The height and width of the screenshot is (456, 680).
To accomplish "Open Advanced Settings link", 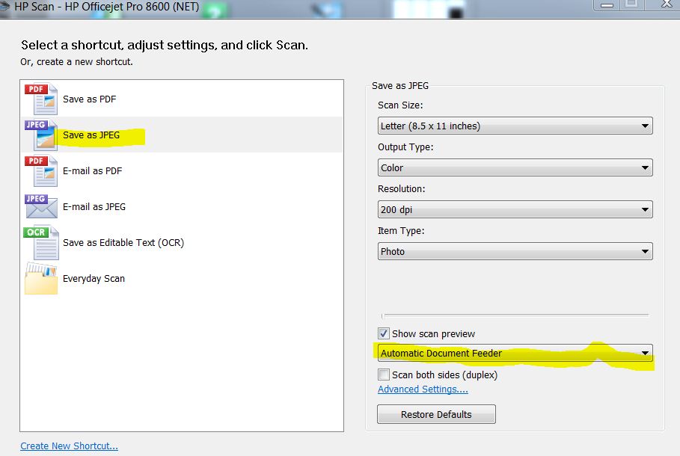I will pyautogui.click(x=423, y=389).
